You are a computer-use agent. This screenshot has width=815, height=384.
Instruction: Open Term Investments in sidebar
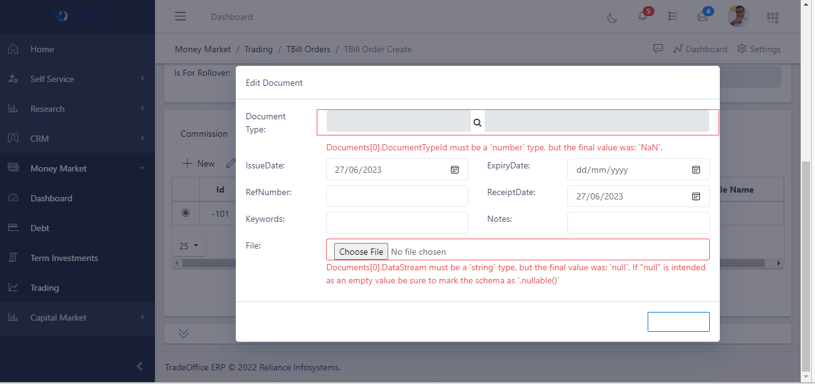coord(64,258)
